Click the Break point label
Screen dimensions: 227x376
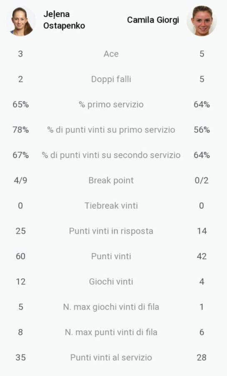tap(111, 180)
